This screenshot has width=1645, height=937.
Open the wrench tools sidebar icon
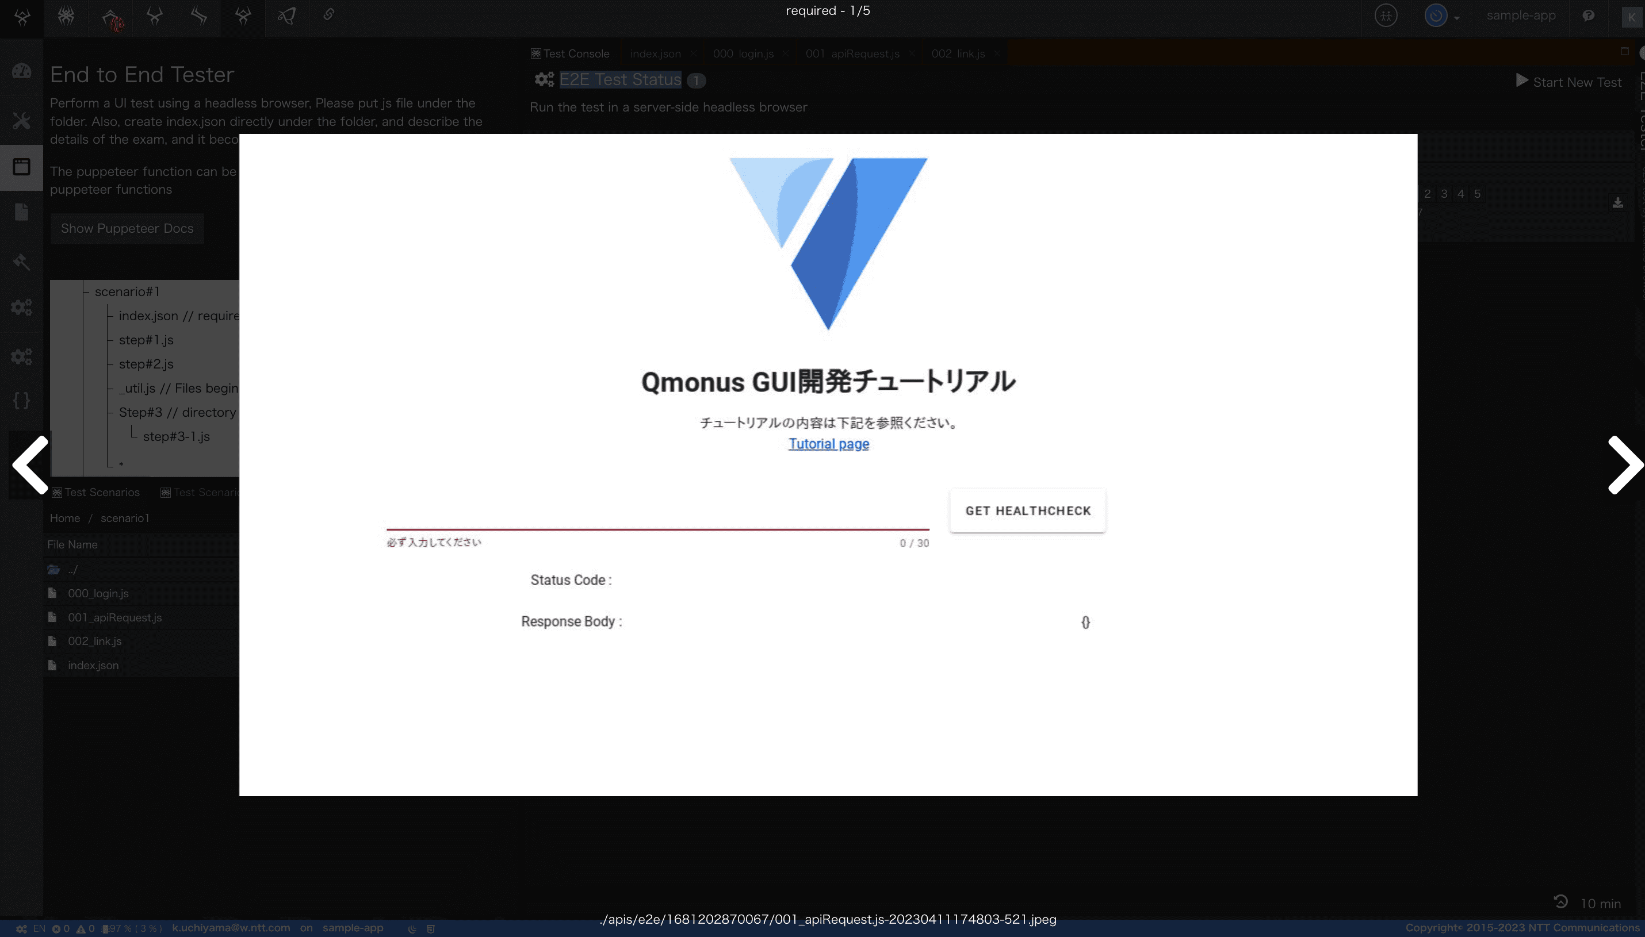click(x=21, y=120)
